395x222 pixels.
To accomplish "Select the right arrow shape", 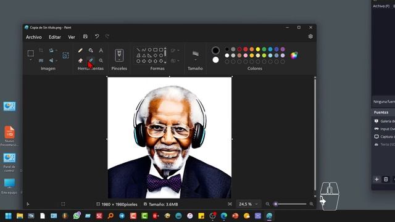I will tap(144, 61).
